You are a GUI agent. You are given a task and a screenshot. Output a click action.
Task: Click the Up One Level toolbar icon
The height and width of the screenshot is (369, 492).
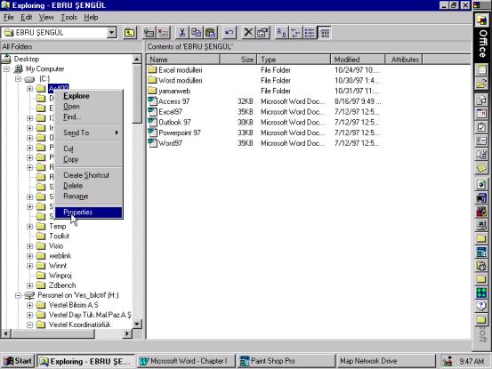pyautogui.click(x=129, y=33)
